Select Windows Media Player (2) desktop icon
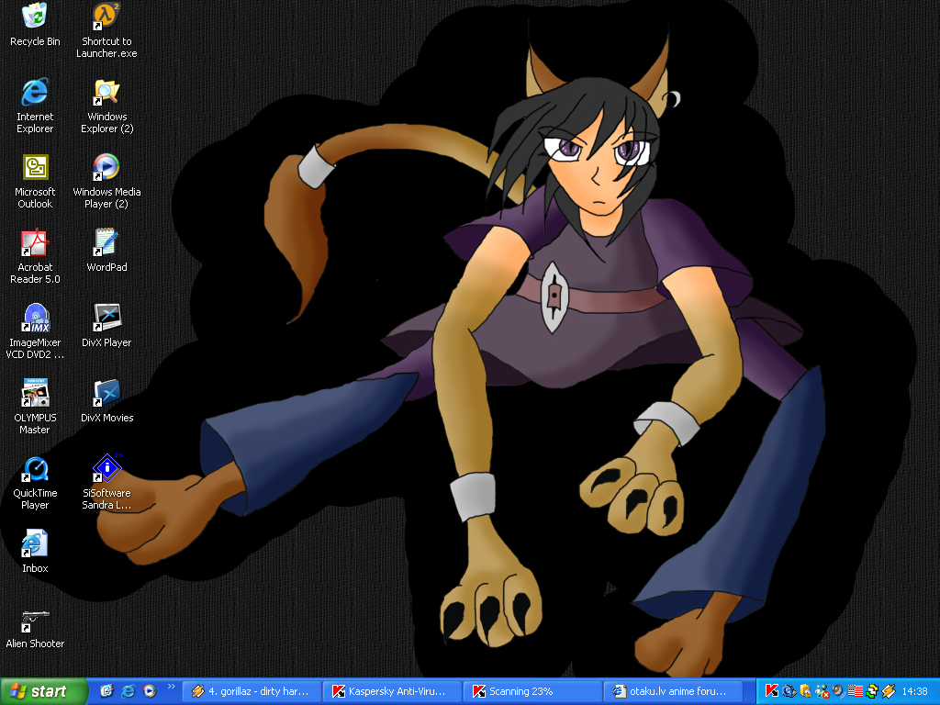The width and height of the screenshot is (940, 705). 106,181
